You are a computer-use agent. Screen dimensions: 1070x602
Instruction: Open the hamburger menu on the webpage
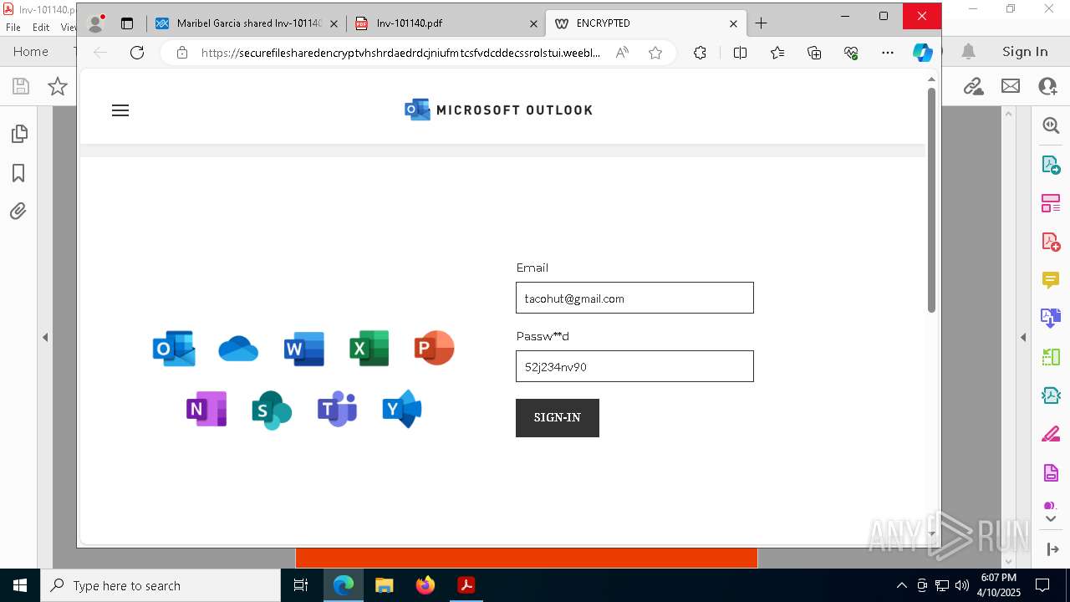click(x=120, y=110)
